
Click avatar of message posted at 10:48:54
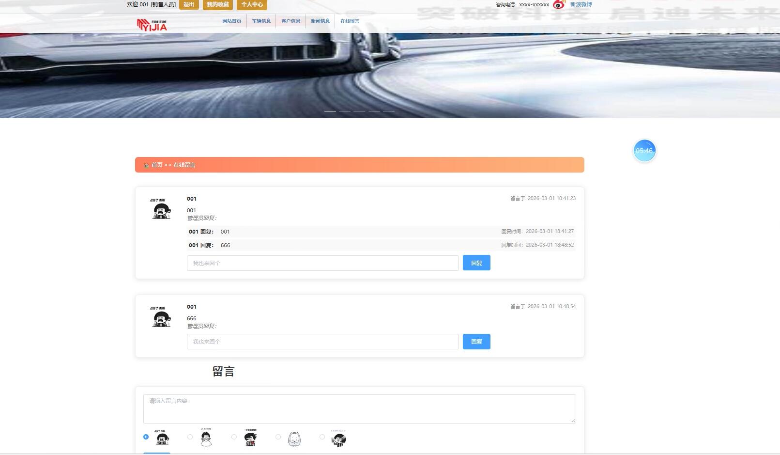pos(161,317)
